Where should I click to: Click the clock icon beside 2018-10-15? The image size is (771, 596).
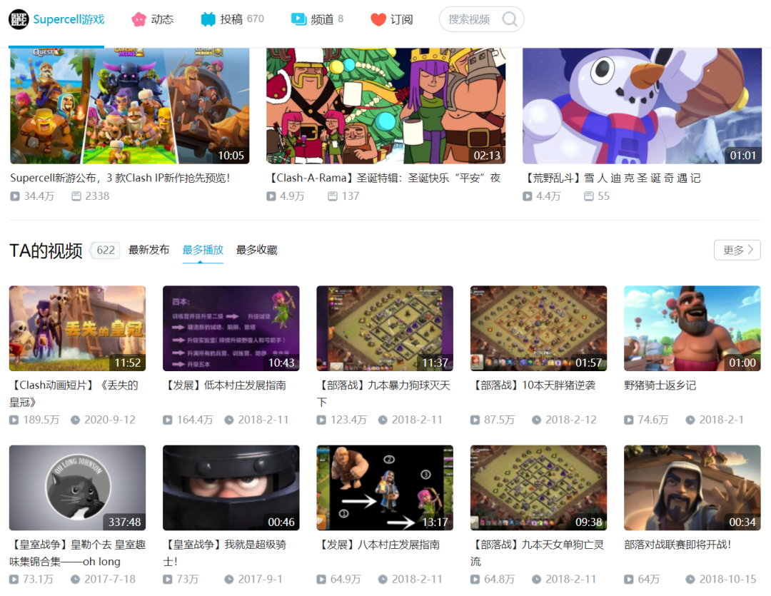click(690, 580)
